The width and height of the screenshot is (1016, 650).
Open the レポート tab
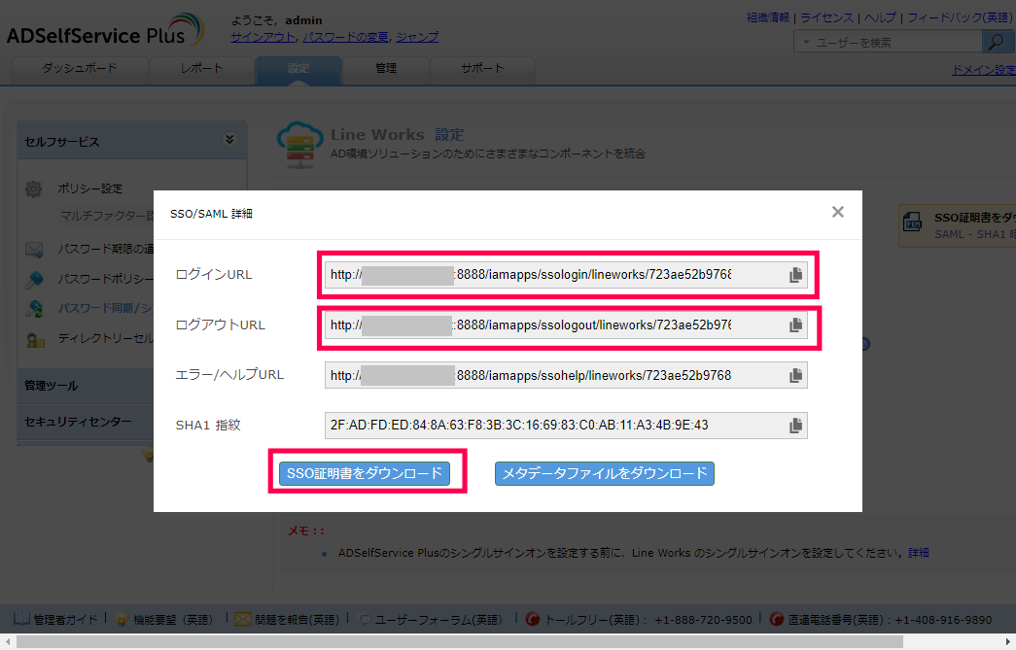click(x=201, y=69)
